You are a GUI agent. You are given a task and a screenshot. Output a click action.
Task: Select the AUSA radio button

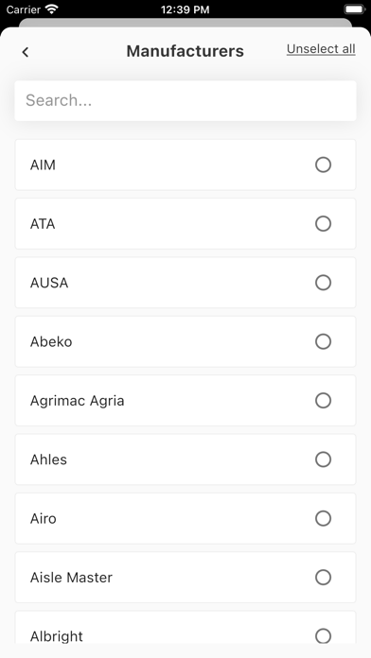point(323,283)
